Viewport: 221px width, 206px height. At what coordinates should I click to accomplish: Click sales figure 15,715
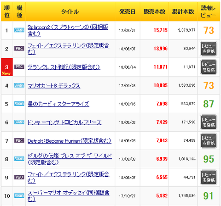pyautogui.click(x=161, y=30)
